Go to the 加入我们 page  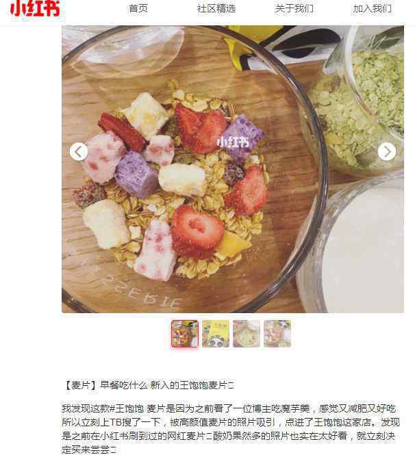point(372,8)
